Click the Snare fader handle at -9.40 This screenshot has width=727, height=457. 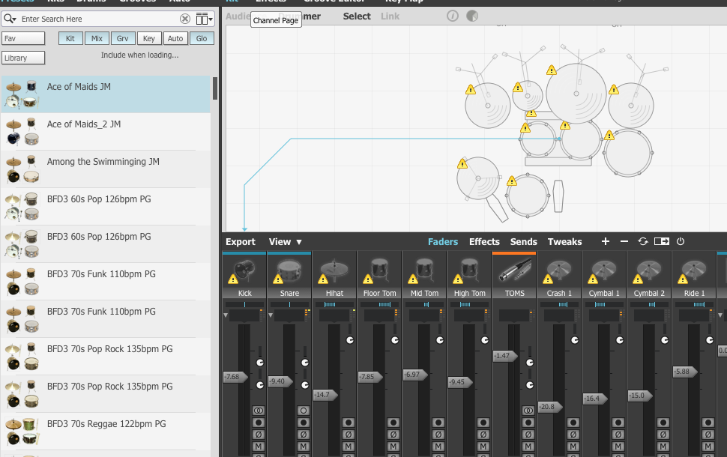coord(280,381)
